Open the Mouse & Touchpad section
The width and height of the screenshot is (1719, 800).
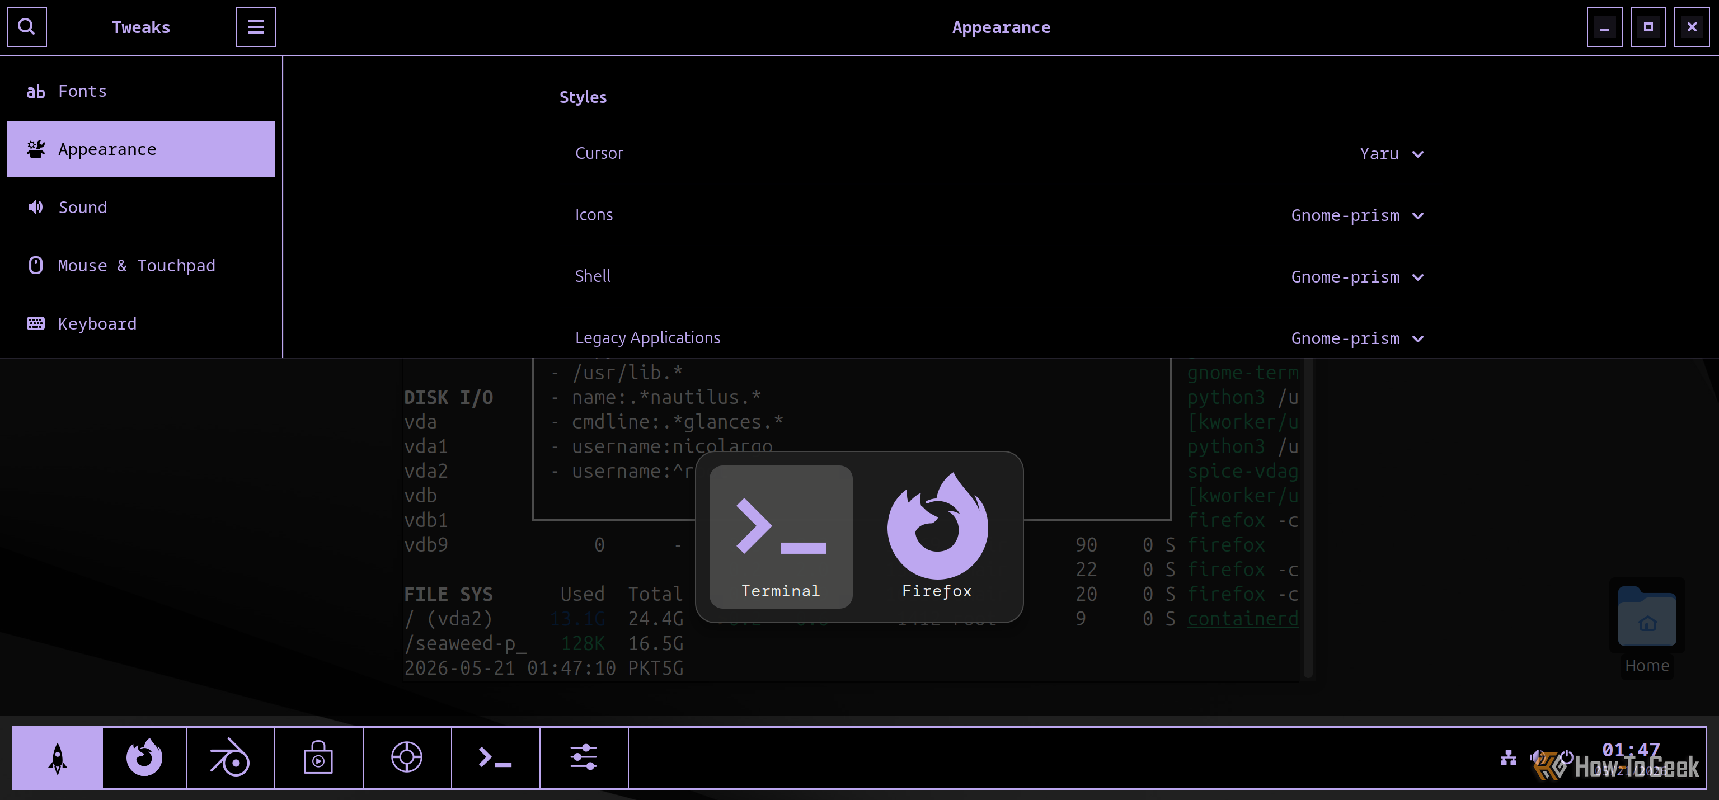click(141, 266)
